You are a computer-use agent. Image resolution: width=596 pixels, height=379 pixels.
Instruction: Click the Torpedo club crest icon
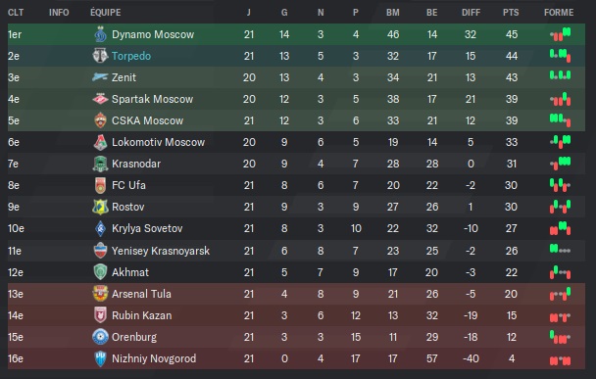click(100, 56)
